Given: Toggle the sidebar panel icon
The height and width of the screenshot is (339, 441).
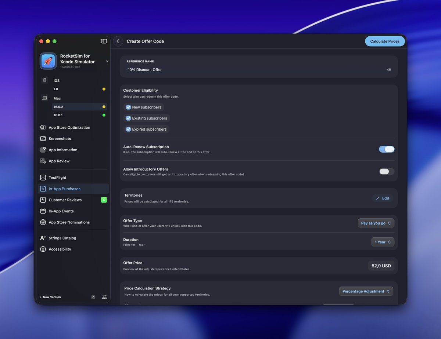Looking at the screenshot, I should (x=104, y=41).
